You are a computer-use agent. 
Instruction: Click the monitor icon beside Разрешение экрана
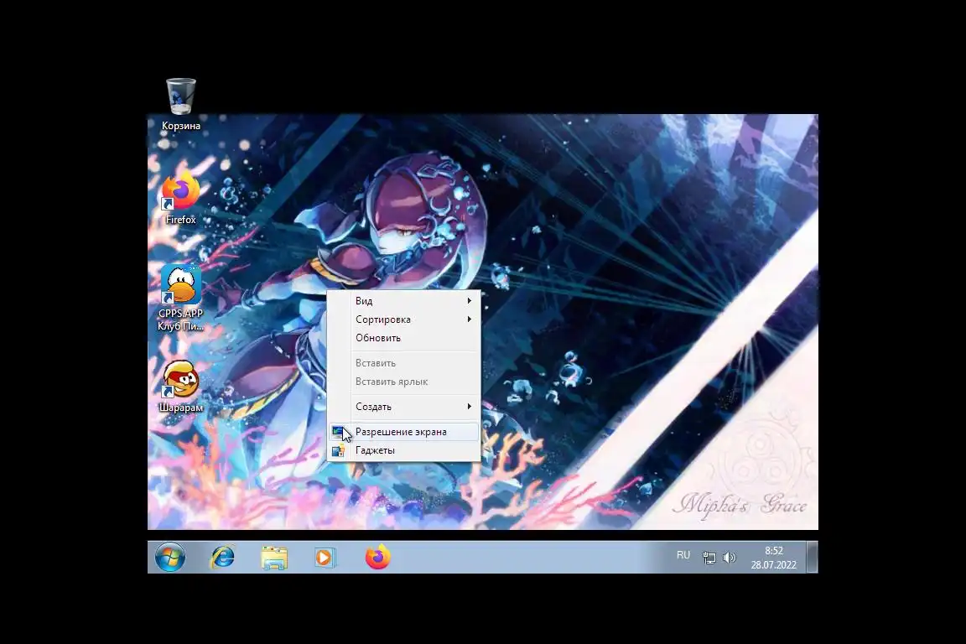coord(338,432)
